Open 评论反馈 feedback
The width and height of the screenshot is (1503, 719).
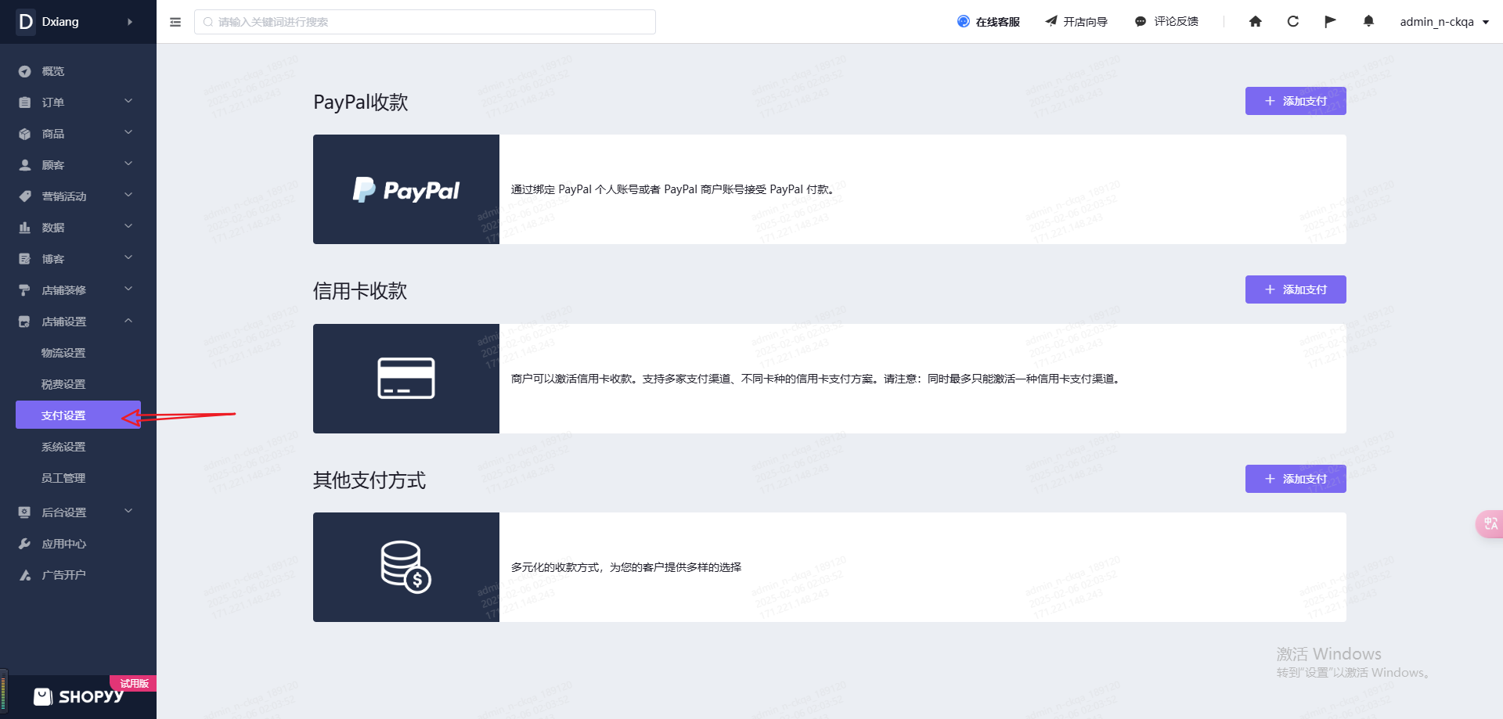[1166, 22]
